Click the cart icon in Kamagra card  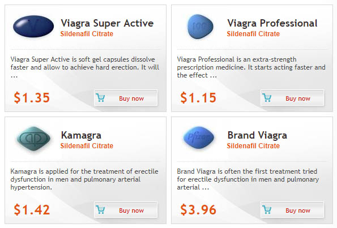tap(100, 210)
